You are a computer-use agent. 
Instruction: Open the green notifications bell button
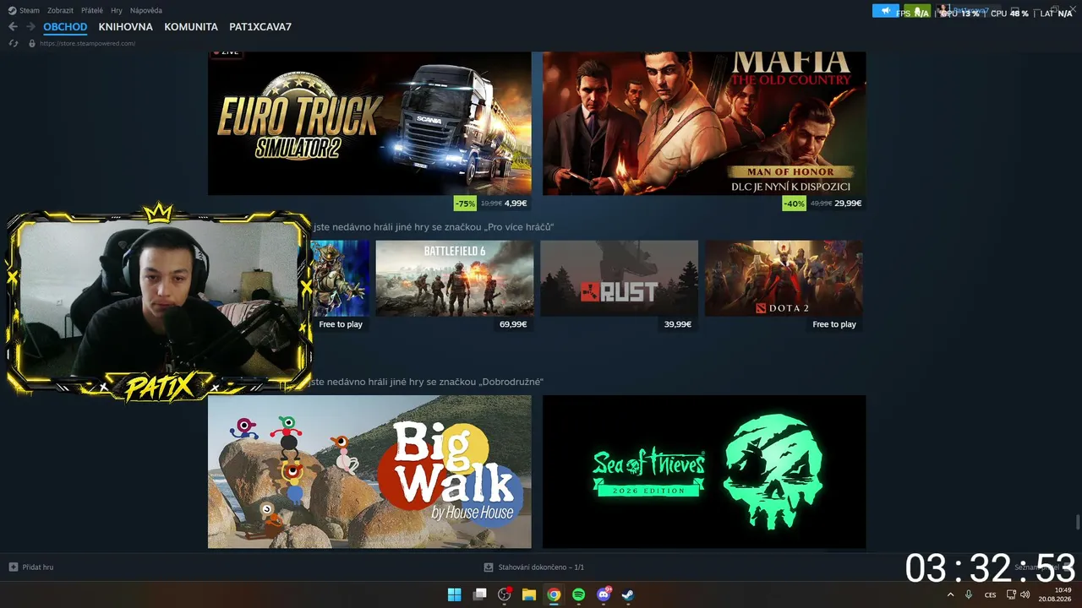[x=916, y=11]
